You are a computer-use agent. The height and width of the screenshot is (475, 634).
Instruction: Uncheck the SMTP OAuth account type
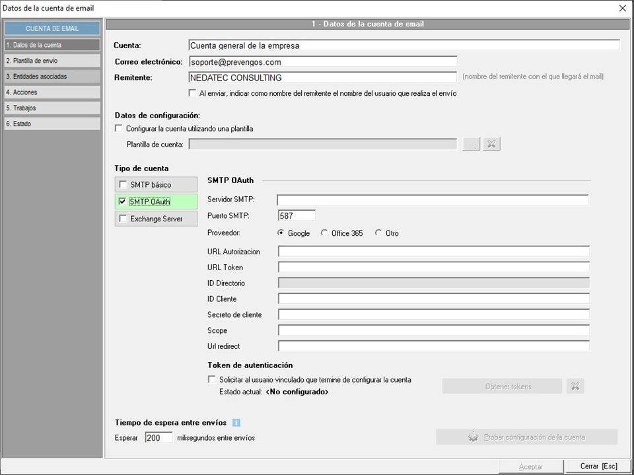(123, 201)
